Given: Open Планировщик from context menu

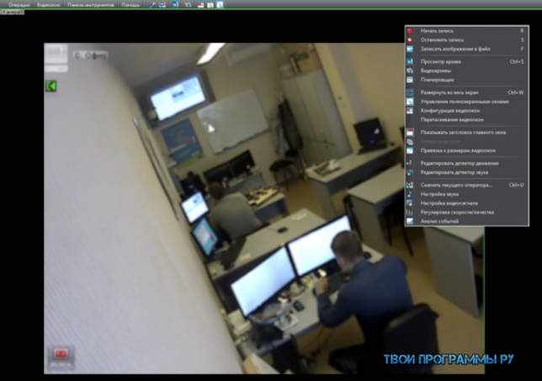Looking at the screenshot, I should pyautogui.click(x=466, y=80).
